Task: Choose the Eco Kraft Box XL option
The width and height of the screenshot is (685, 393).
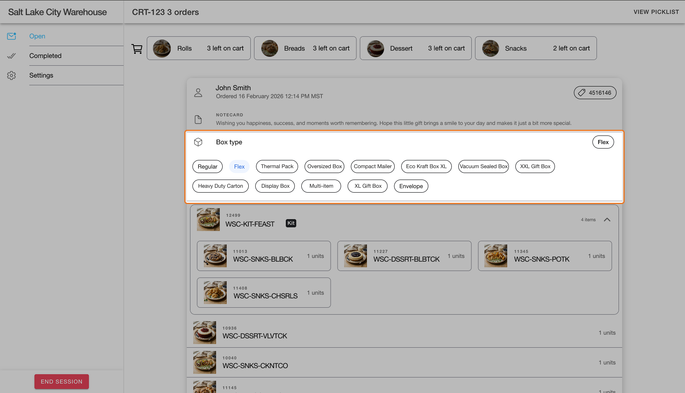Action: click(x=426, y=167)
